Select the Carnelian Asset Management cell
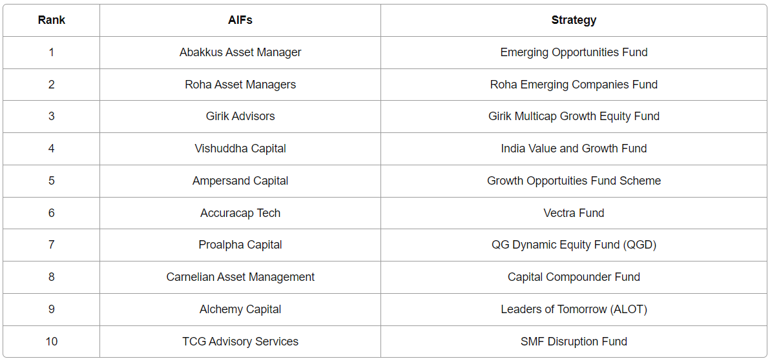 240,277
